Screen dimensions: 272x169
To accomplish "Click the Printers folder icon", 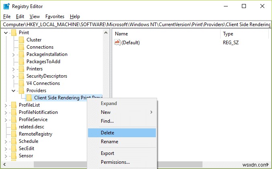I will [x=22, y=69].
